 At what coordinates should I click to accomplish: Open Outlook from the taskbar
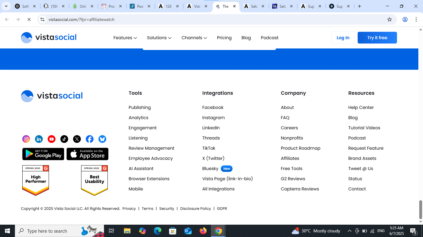tap(188, 231)
